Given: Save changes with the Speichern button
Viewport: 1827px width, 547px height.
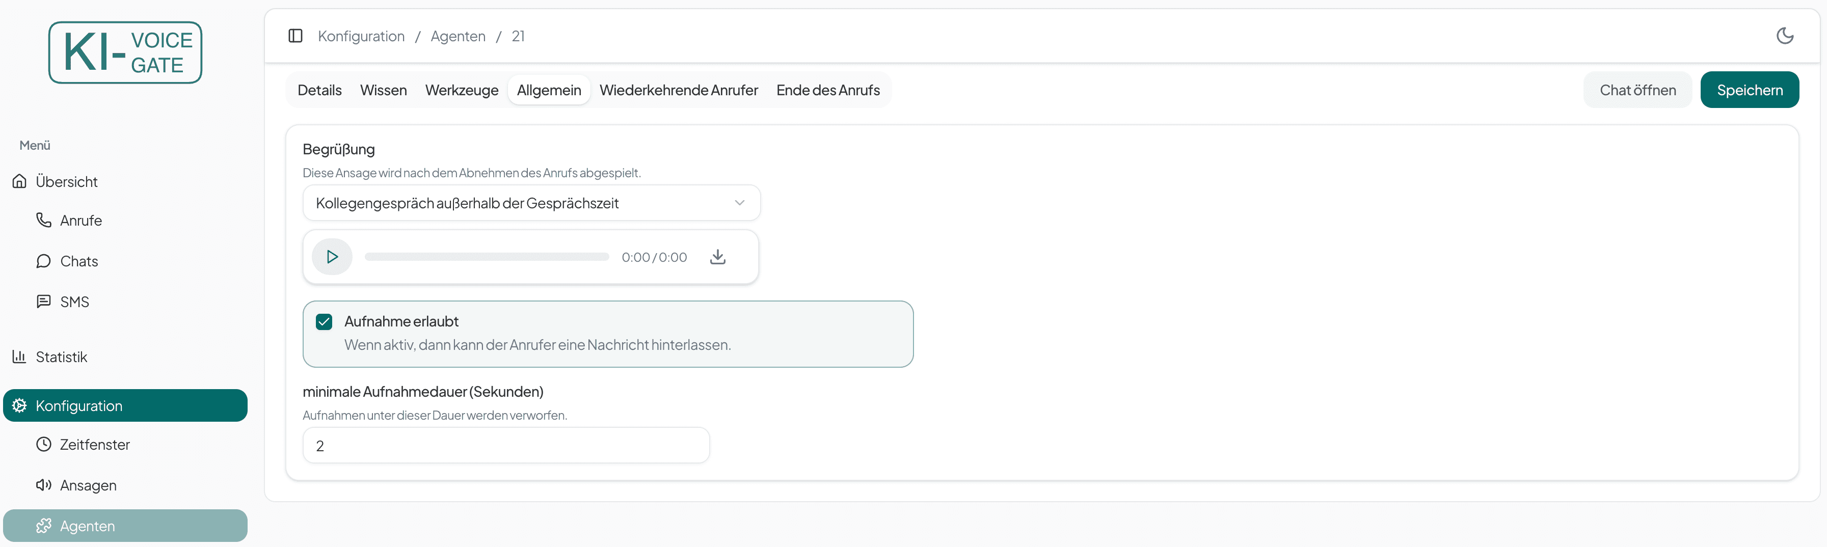Looking at the screenshot, I should pos(1750,90).
